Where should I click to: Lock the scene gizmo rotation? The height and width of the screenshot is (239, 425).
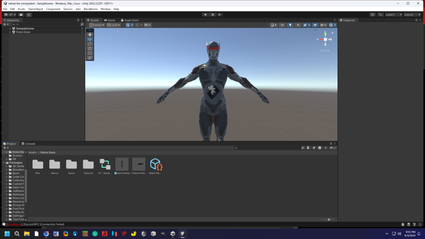[332, 33]
